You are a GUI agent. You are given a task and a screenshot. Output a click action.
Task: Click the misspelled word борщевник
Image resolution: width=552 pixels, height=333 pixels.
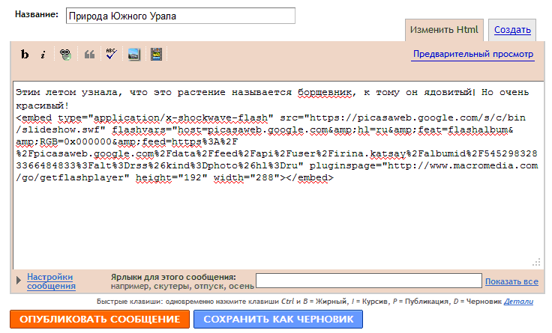pyautogui.click(x=324, y=93)
